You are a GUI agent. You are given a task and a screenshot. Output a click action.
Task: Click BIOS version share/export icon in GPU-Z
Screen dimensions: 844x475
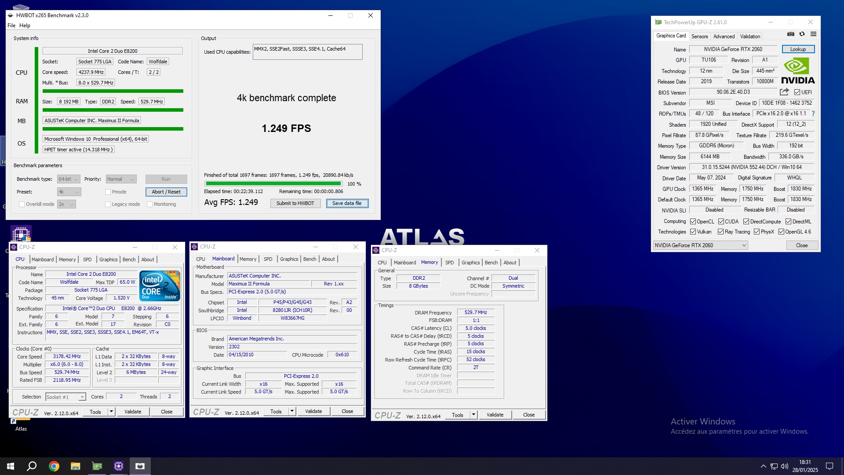(x=784, y=92)
